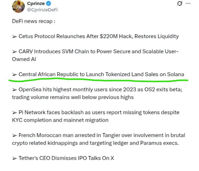Click the arrow bullet before Cetus Protocol

tap(15, 37)
